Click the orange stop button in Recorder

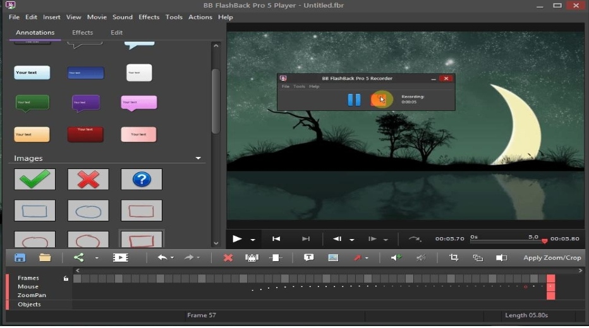pos(379,100)
